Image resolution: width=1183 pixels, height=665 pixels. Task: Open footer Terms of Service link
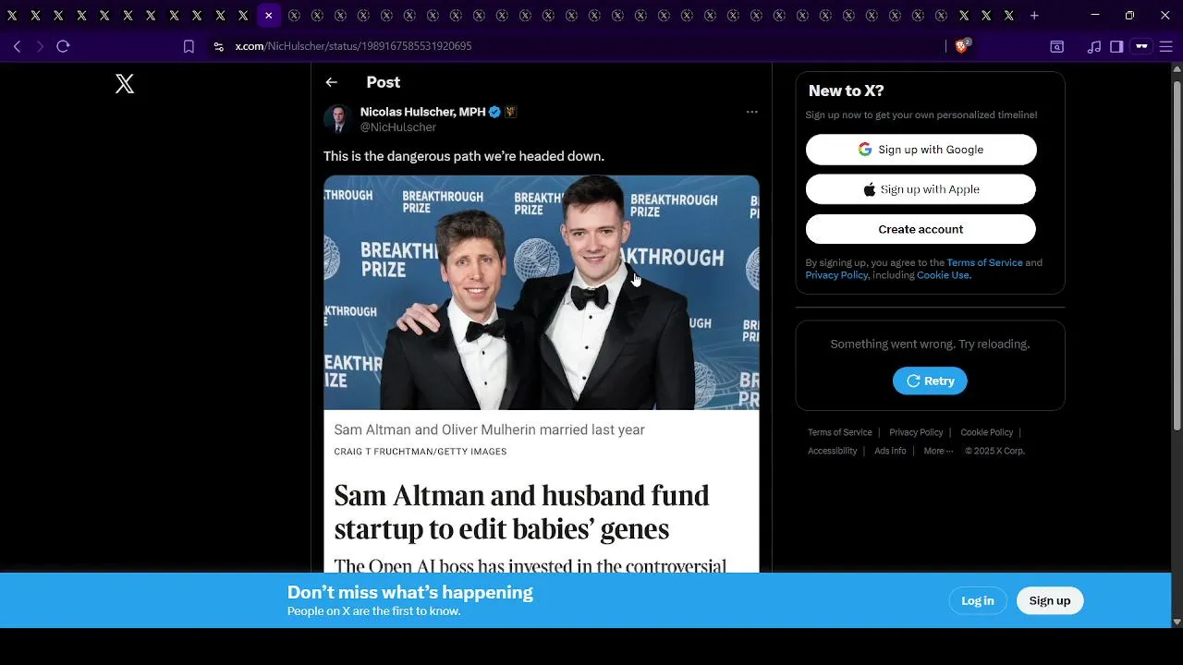click(839, 432)
